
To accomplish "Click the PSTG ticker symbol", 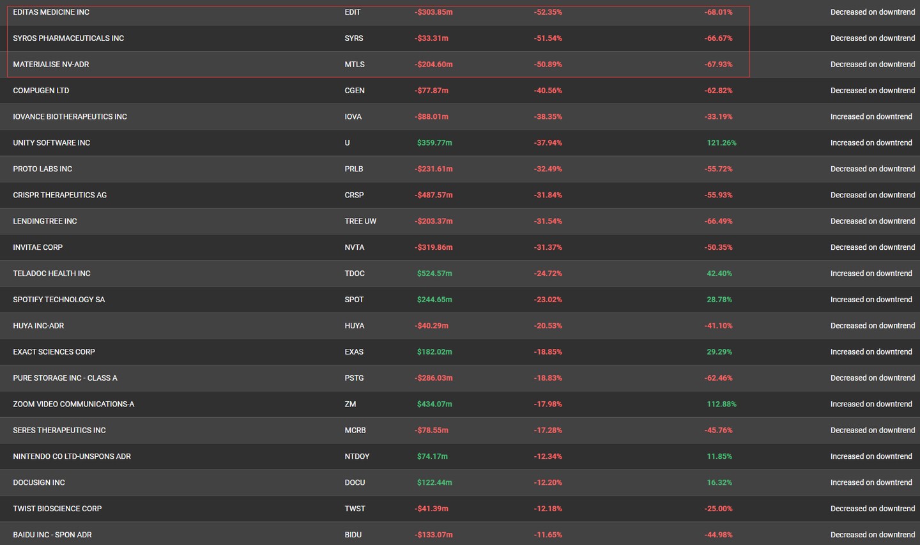I will (x=354, y=378).
